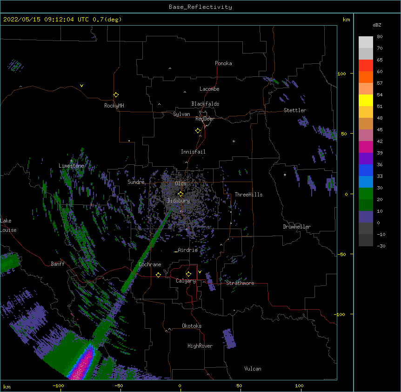
Task: Click the Base_Reflectivity title text
Action: (200, 7)
